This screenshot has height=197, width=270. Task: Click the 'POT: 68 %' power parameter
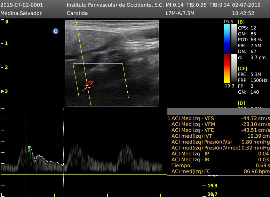[x=250, y=40]
